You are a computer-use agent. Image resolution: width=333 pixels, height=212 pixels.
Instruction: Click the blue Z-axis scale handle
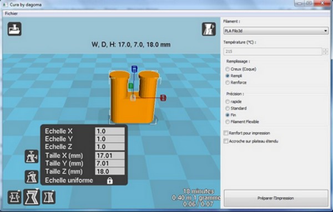pyautogui.click(x=134, y=69)
